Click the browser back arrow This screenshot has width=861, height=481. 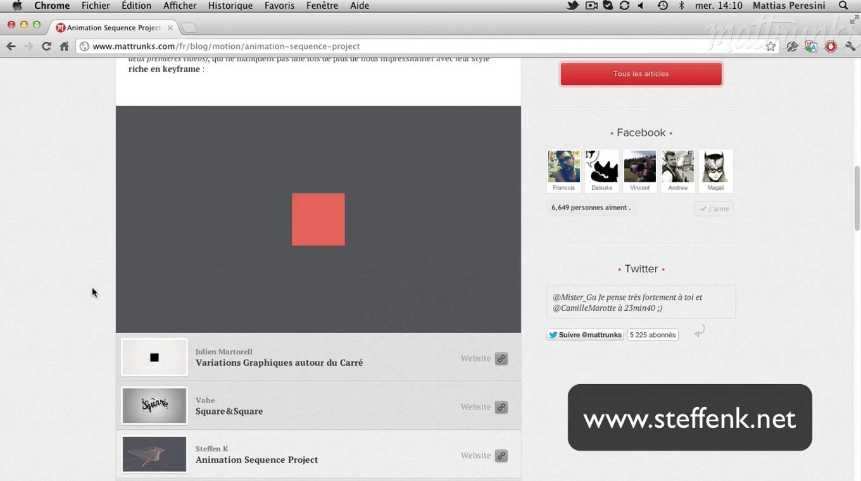[x=11, y=46]
